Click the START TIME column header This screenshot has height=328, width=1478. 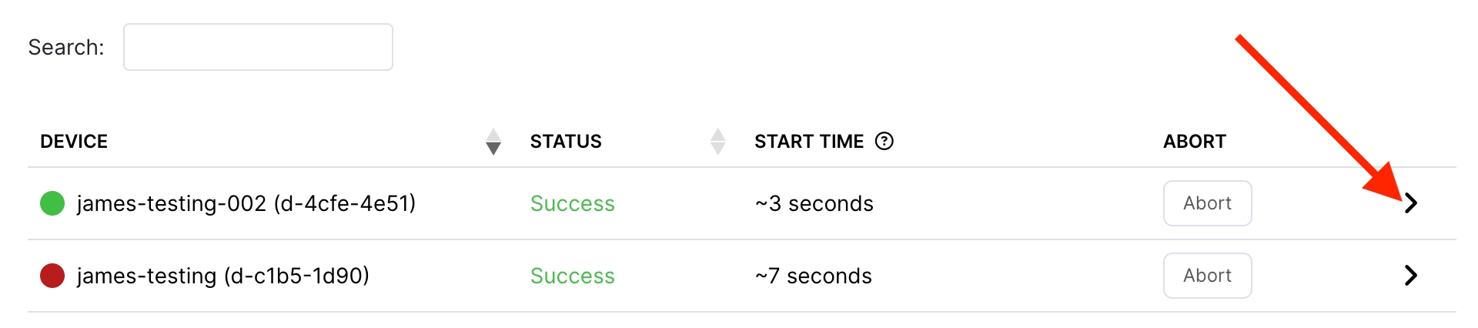pos(809,142)
